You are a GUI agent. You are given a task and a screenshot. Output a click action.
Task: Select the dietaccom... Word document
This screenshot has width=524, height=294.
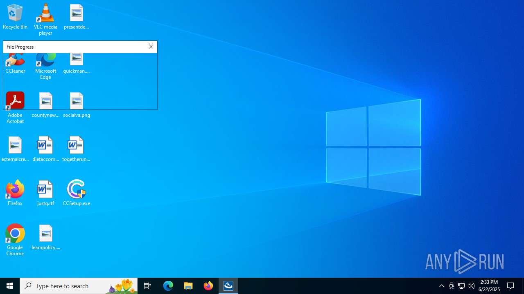[x=45, y=149]
